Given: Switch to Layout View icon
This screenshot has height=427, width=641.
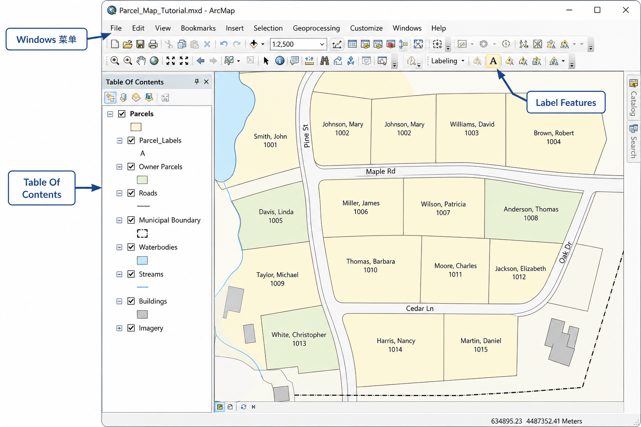Looking at the screenshot, I should 230,407.
